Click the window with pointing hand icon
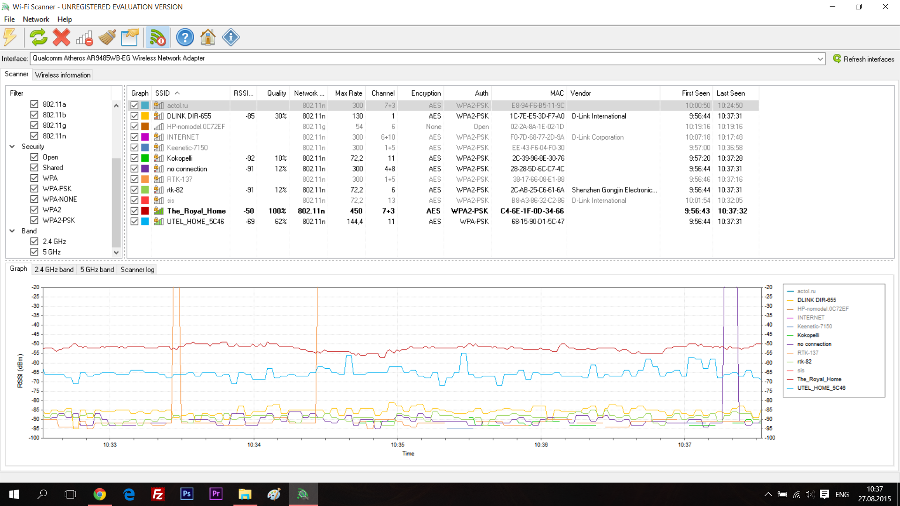The width and height of the screenshot is (900, 506). (x=130, y=37)
